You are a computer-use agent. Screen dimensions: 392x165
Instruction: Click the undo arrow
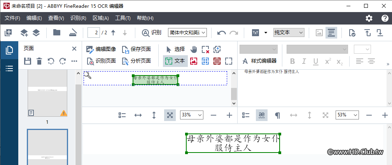[x=222, y=33]
